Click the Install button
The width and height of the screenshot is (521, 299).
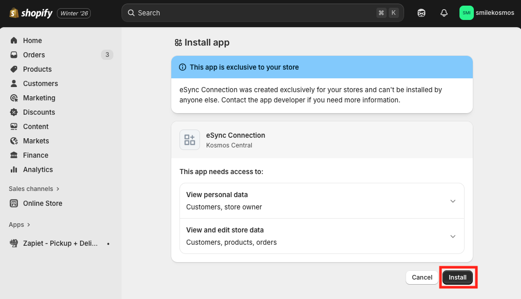pos(457,277)
